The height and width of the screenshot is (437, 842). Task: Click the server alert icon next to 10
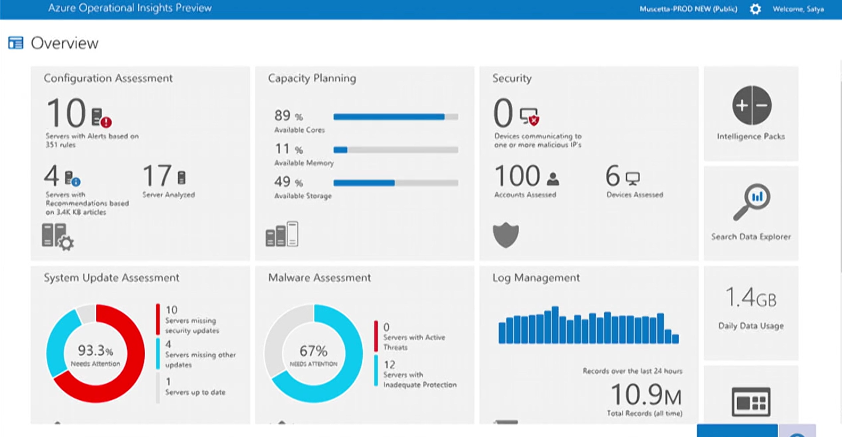point(101,117)
